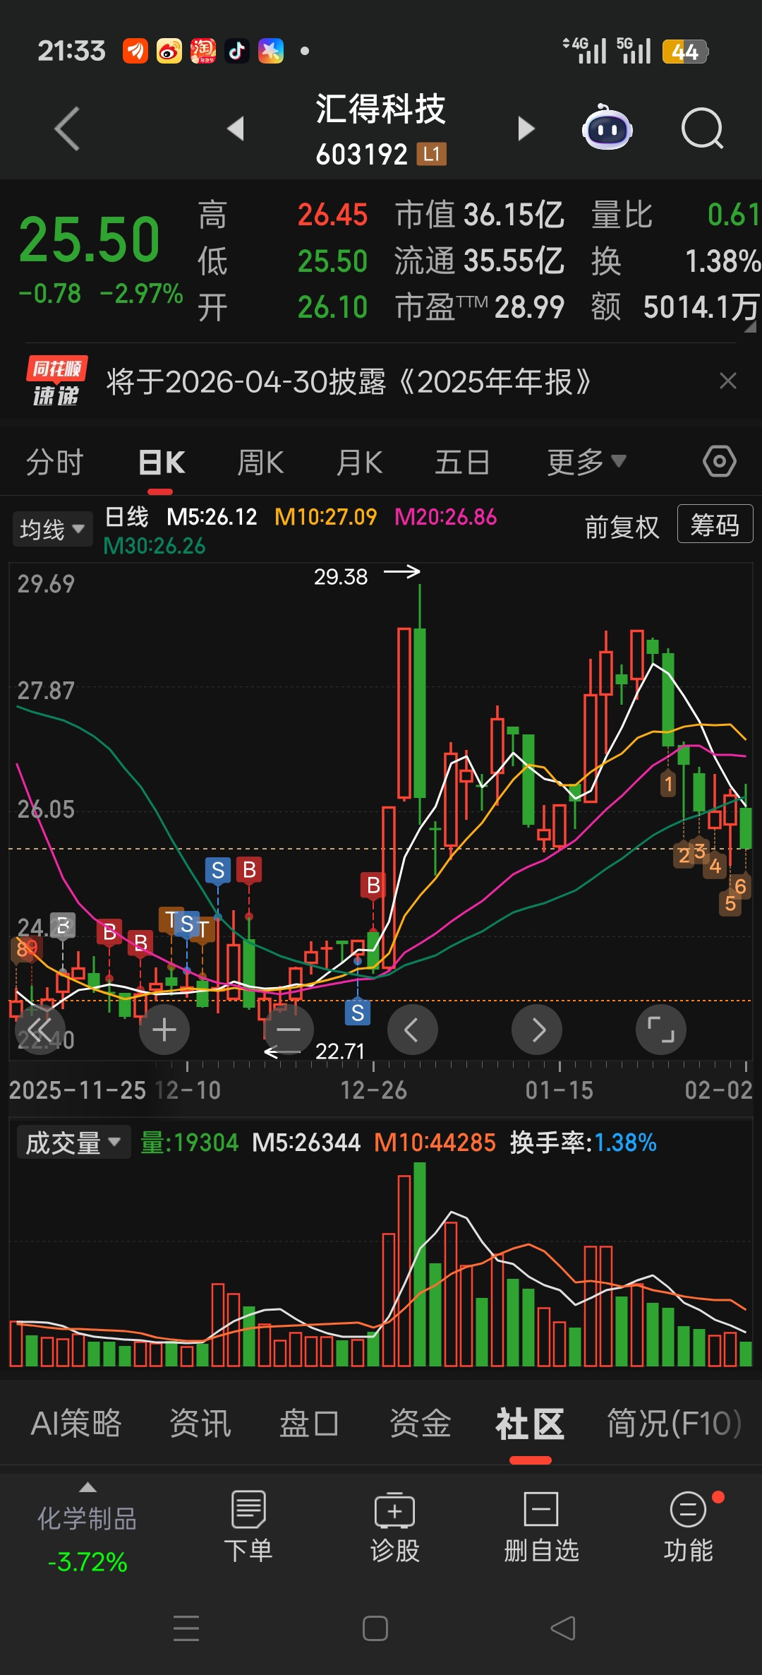Image resolution: width=762 pixels, height=1675 pixels.
Task: Open the AI策略 tab
Action: [76, 1423]
